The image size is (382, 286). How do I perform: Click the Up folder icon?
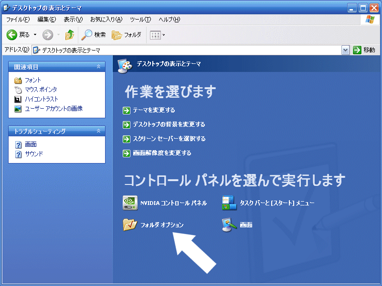tap(69, 35)
